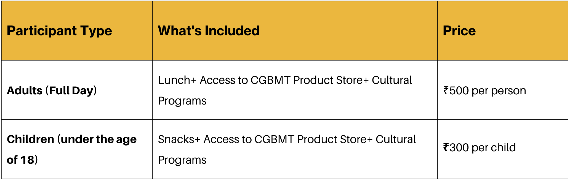Click the rupee symbol before 500
The width and height of the screenshot is (570, 181).
(446, 91)
